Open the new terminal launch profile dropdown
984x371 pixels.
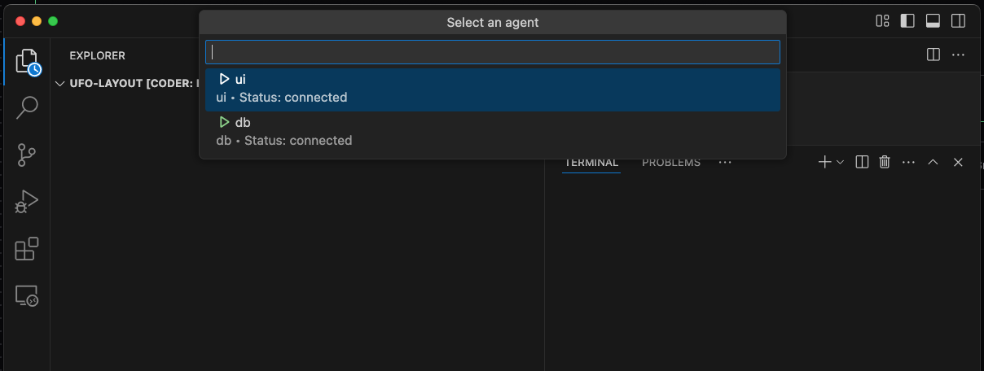[841, 162]
